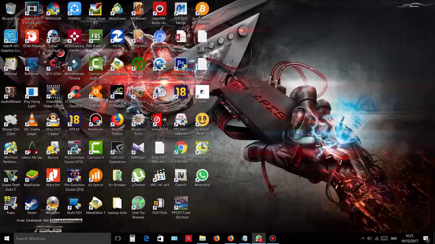Launch FIFA18 desktop icon
435x244 pixels.
pyautogui.click(x=74, y=122)
